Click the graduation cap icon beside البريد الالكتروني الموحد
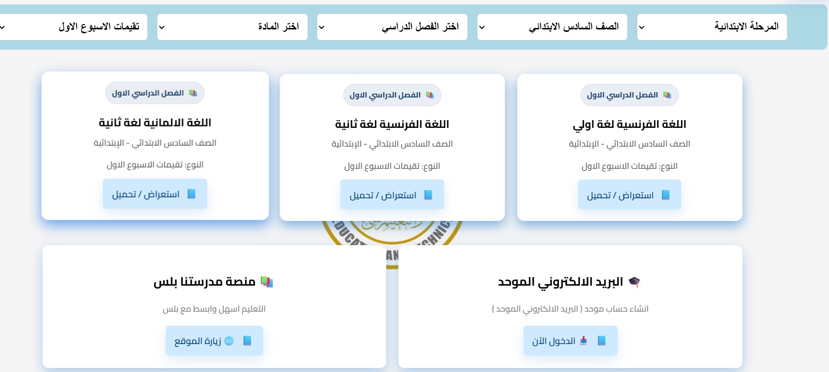Viewport: 829px width, 372px height. coord(634,282)
